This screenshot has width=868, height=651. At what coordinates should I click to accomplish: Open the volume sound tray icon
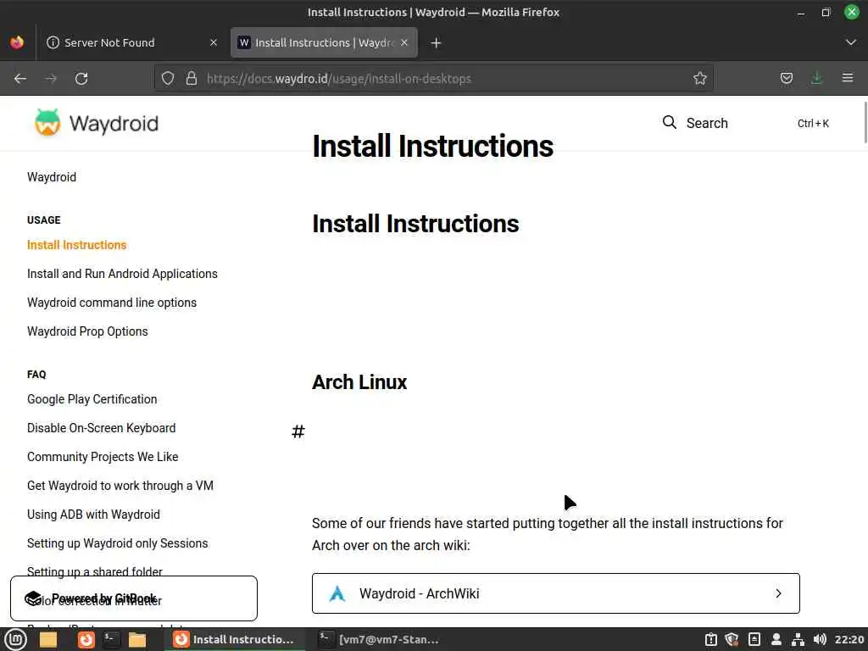(820, 639)
